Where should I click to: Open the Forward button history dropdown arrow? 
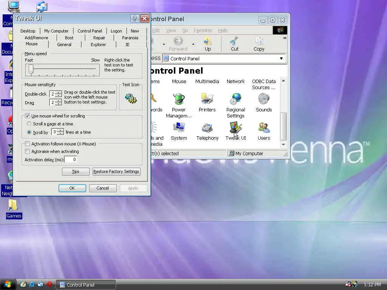(193, 44)
